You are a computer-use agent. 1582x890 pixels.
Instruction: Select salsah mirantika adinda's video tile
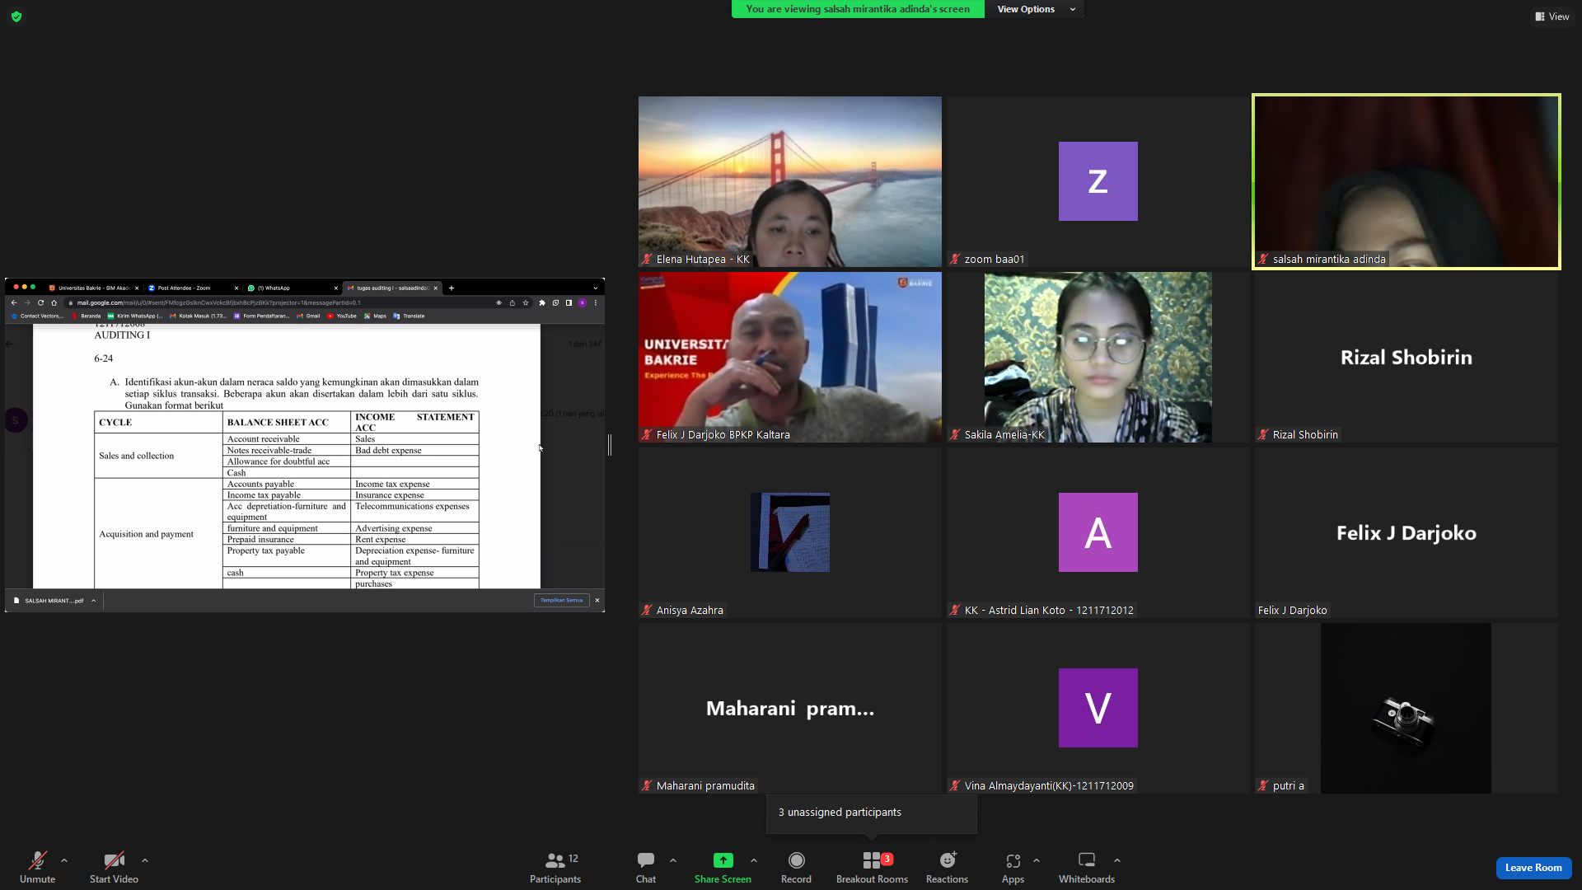[x=1406, y=181]
